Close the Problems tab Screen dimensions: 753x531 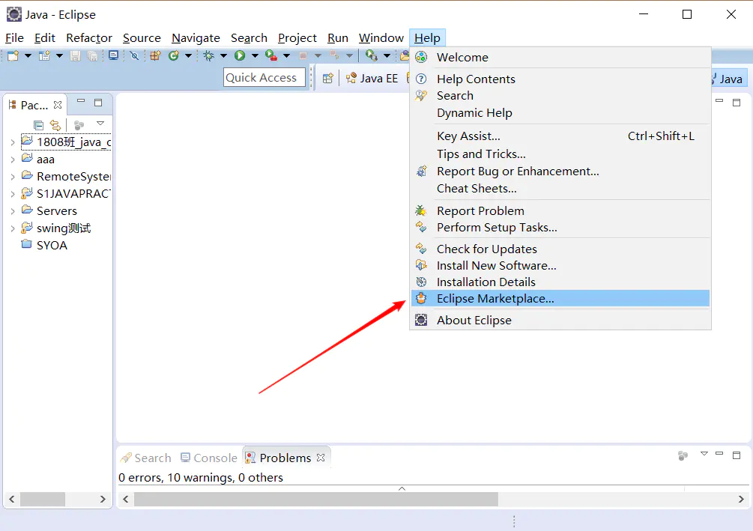point(321,458)
